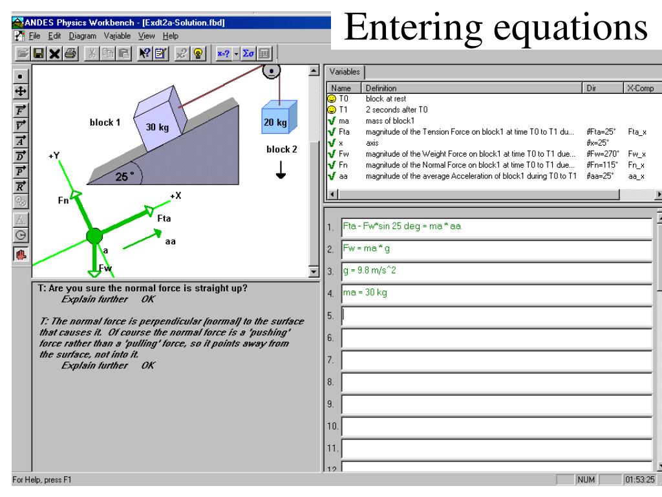
Task: Select the body dot drawing tool
Action: (x=20, y=76)
